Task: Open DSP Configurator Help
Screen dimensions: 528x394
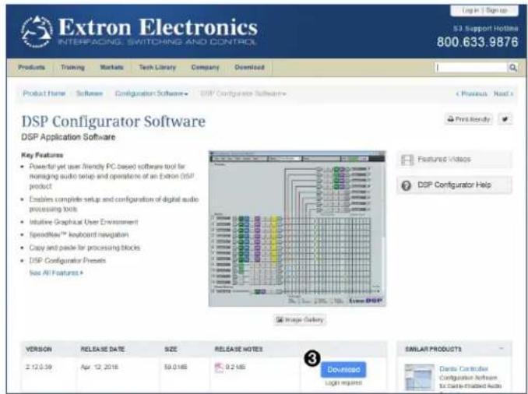Action: [x=454, y=185]
